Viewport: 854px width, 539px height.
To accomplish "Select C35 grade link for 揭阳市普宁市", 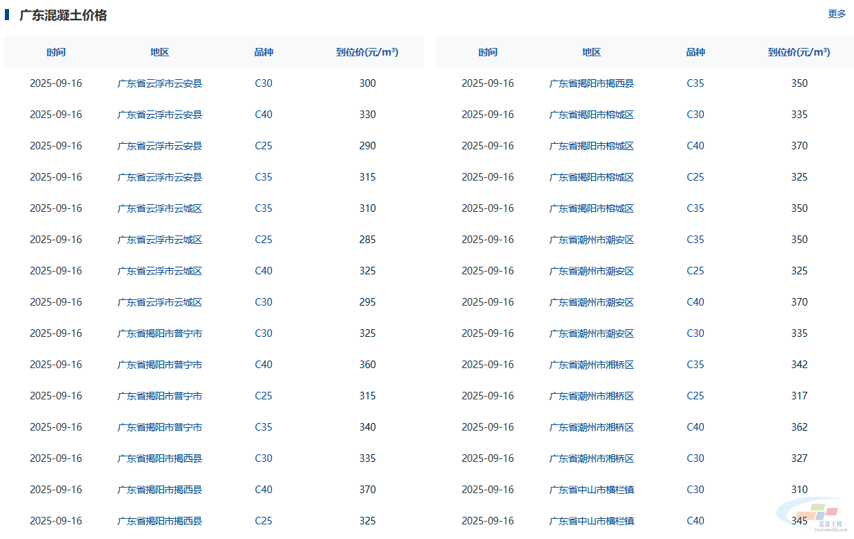I will pos(264,427).
